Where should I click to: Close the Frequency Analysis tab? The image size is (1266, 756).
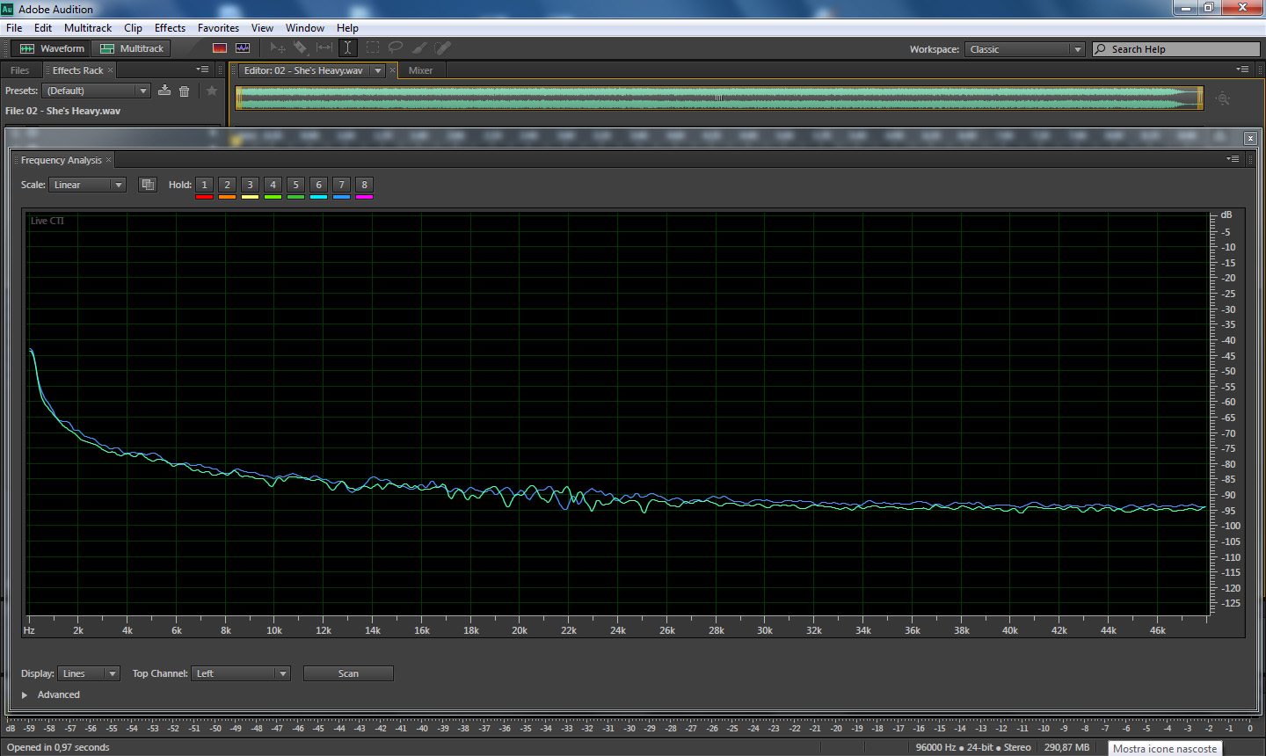pos(109,160)
